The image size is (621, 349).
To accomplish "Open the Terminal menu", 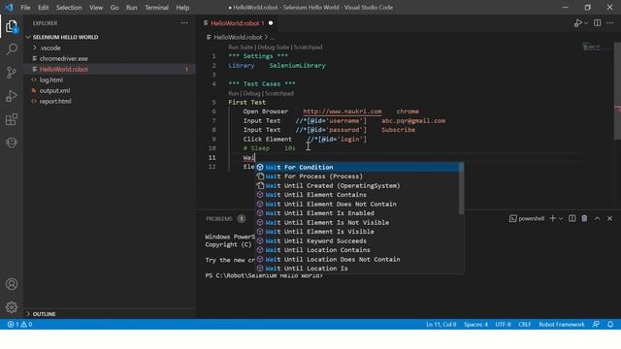I will (x=156, y=8).
